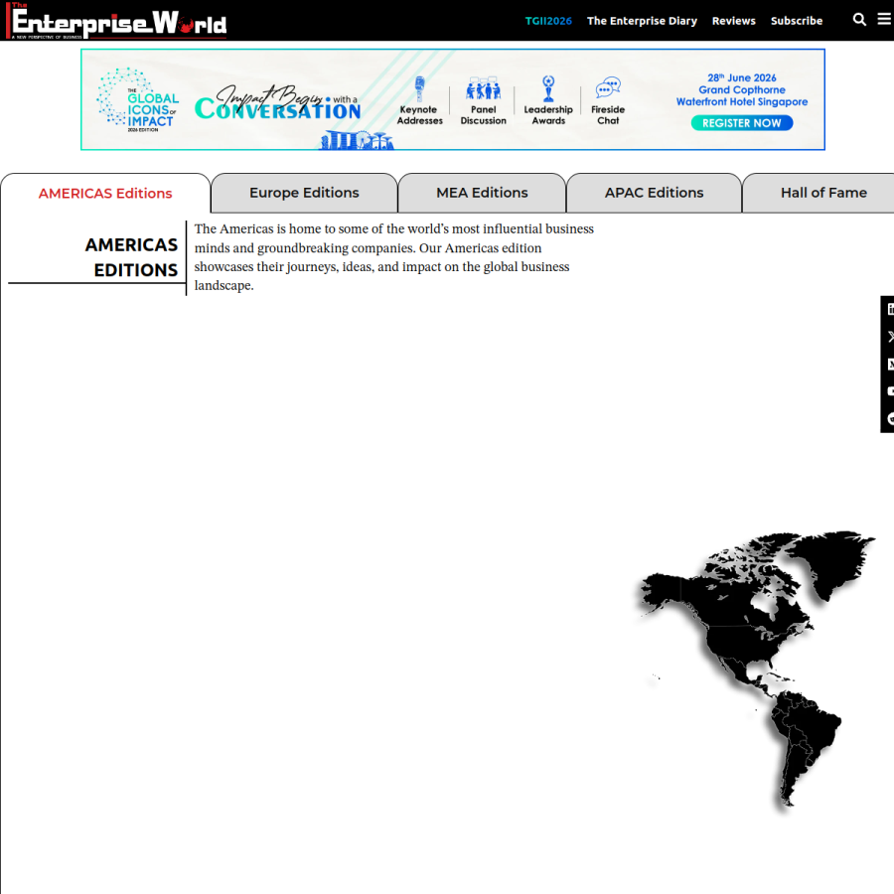Open The Enterprise Diary menu item

(x=642, y=21)
